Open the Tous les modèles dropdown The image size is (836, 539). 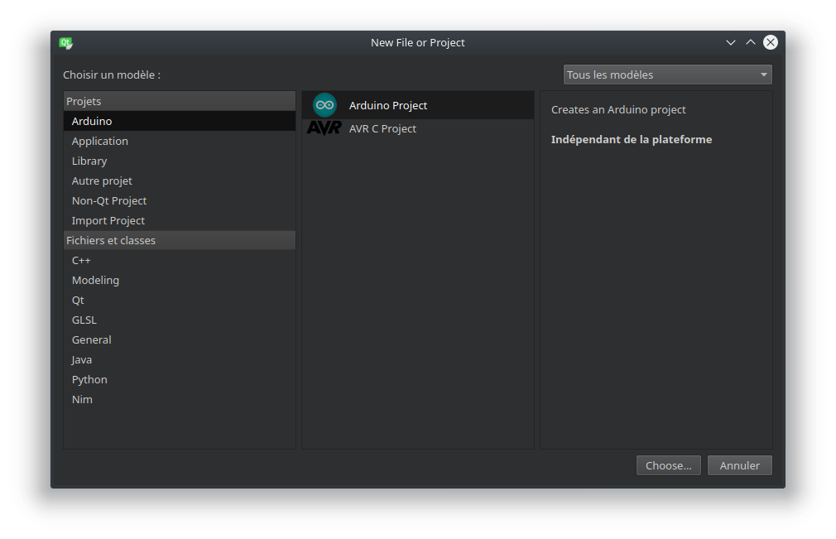tap(667, 75)
